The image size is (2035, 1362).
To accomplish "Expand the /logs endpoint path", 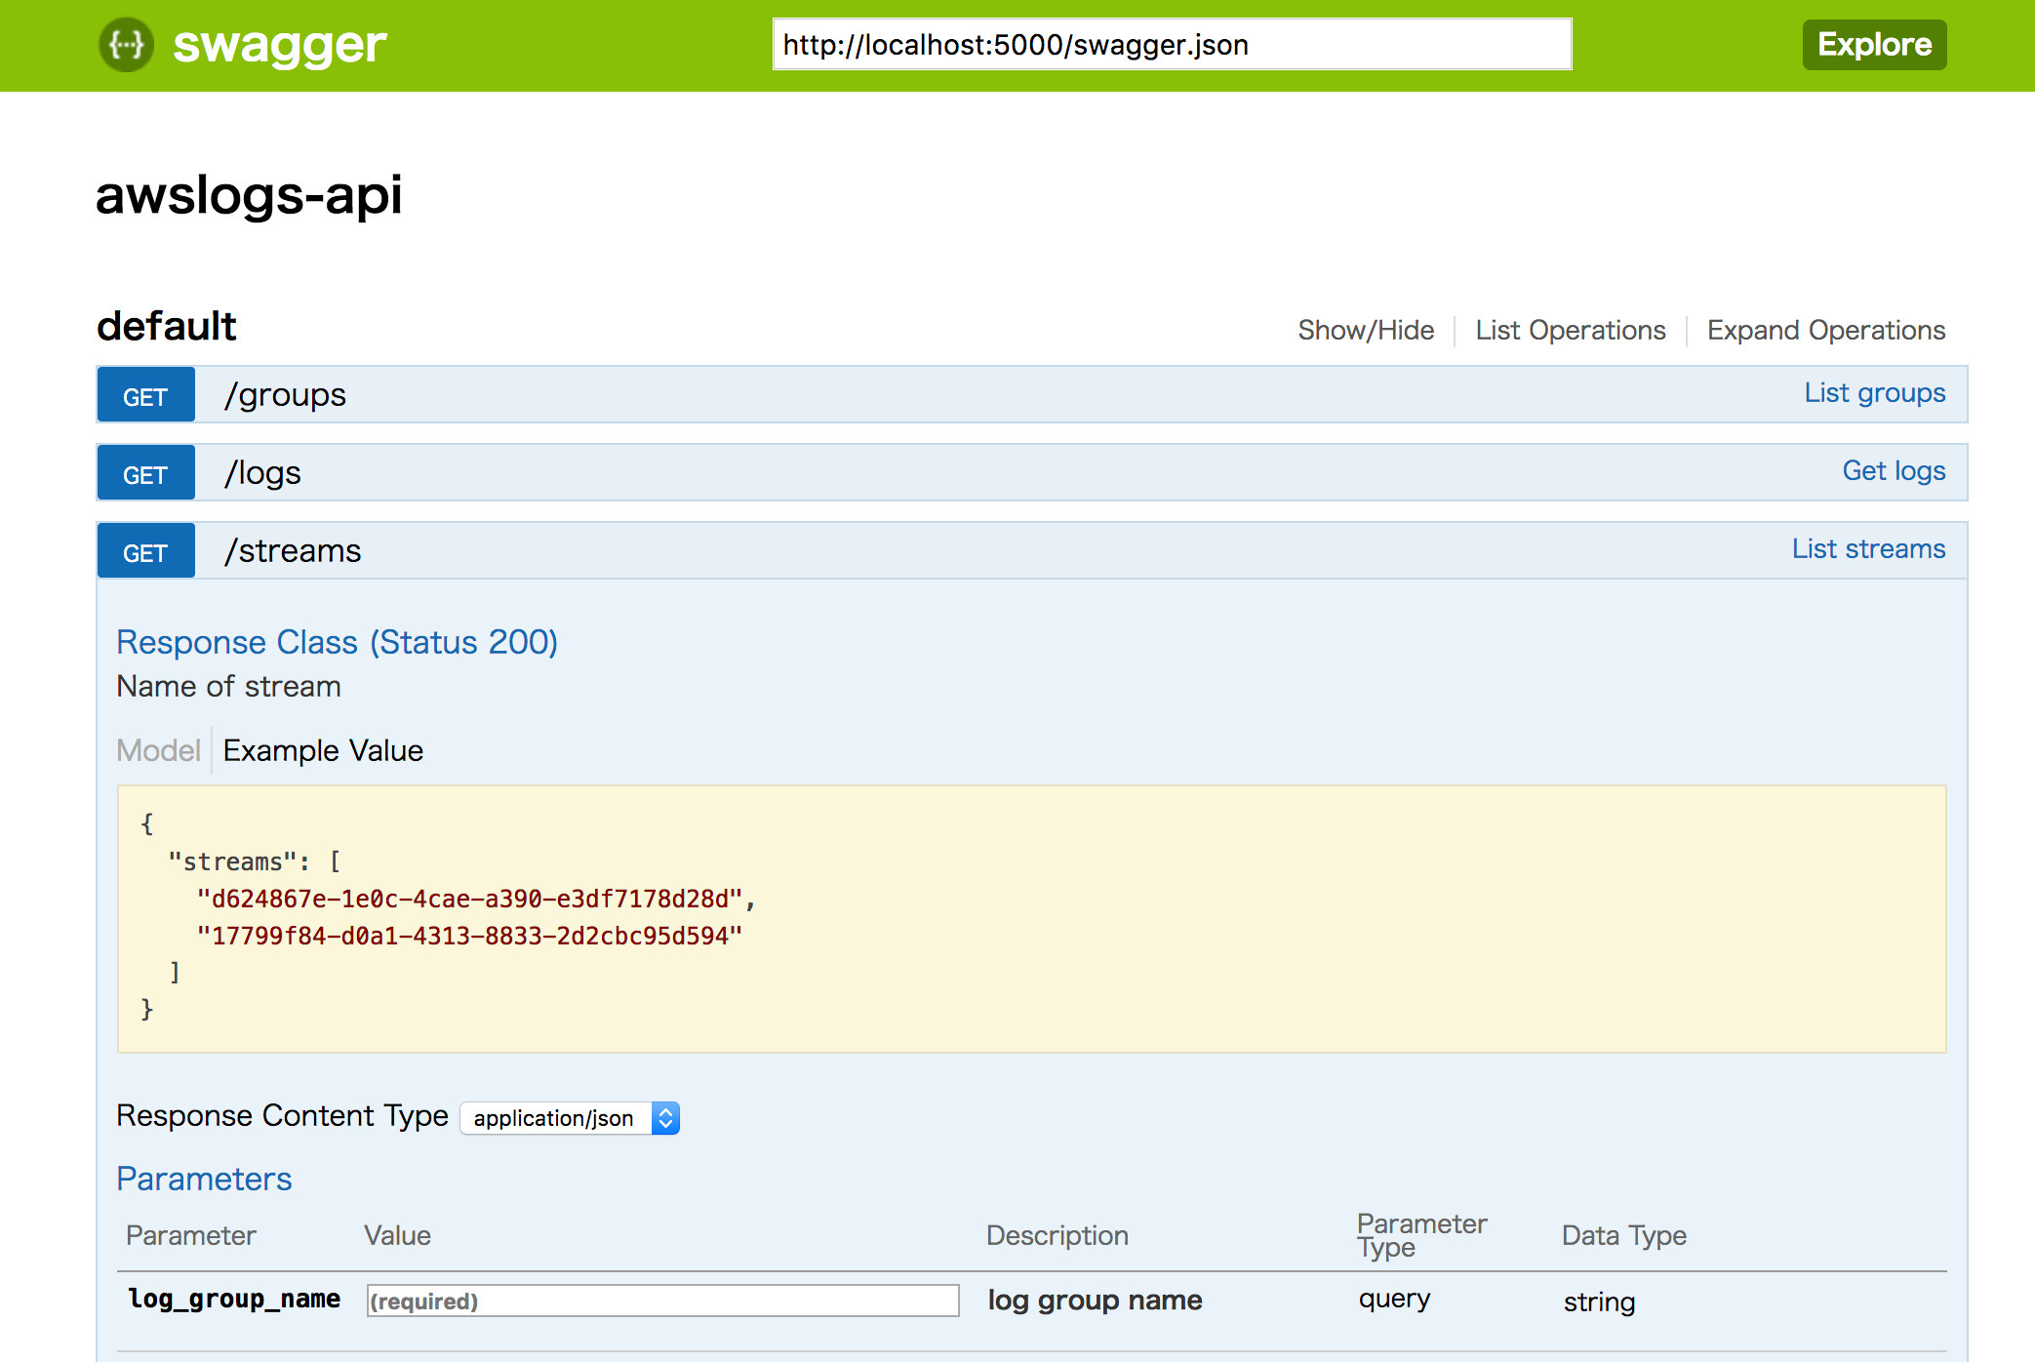I will click(x=262, y=473).
